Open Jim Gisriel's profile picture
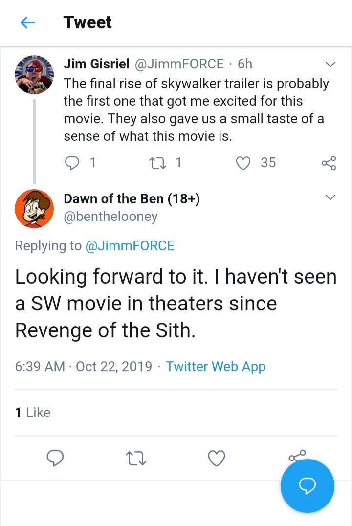 [x=34, y=74]
